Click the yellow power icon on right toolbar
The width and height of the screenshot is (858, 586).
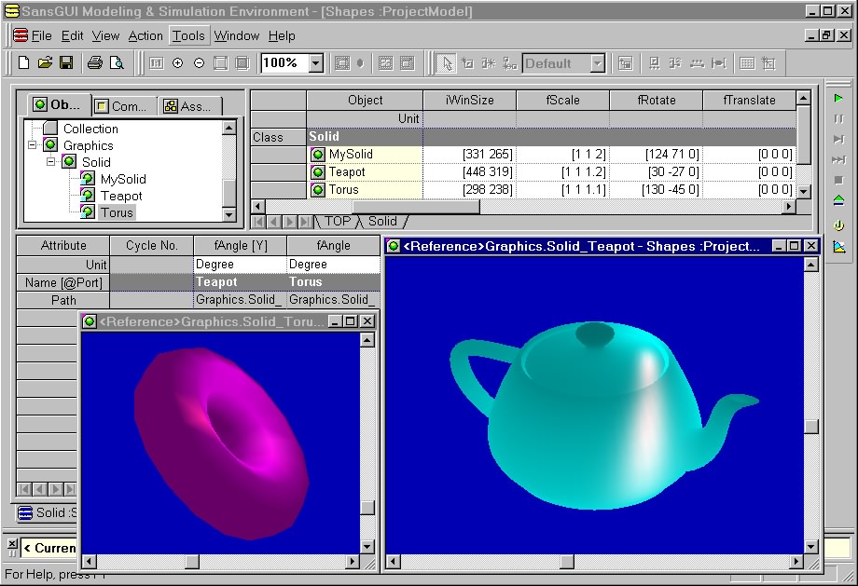pos(838,225)
